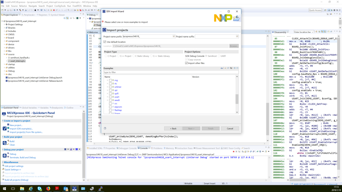Switch to the Registers tab
The height and width of the screenshot is (192, 342).
42,15
